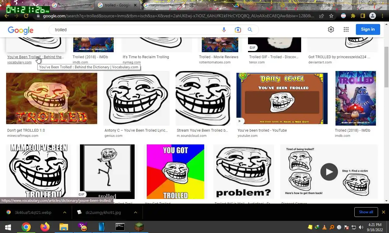Open the Chrome side panel

click(x=363, y=16)
